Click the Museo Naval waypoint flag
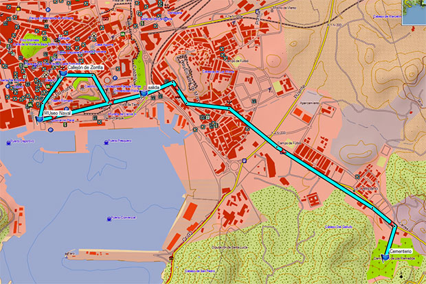426x284 pixels. tap(40, 119)
